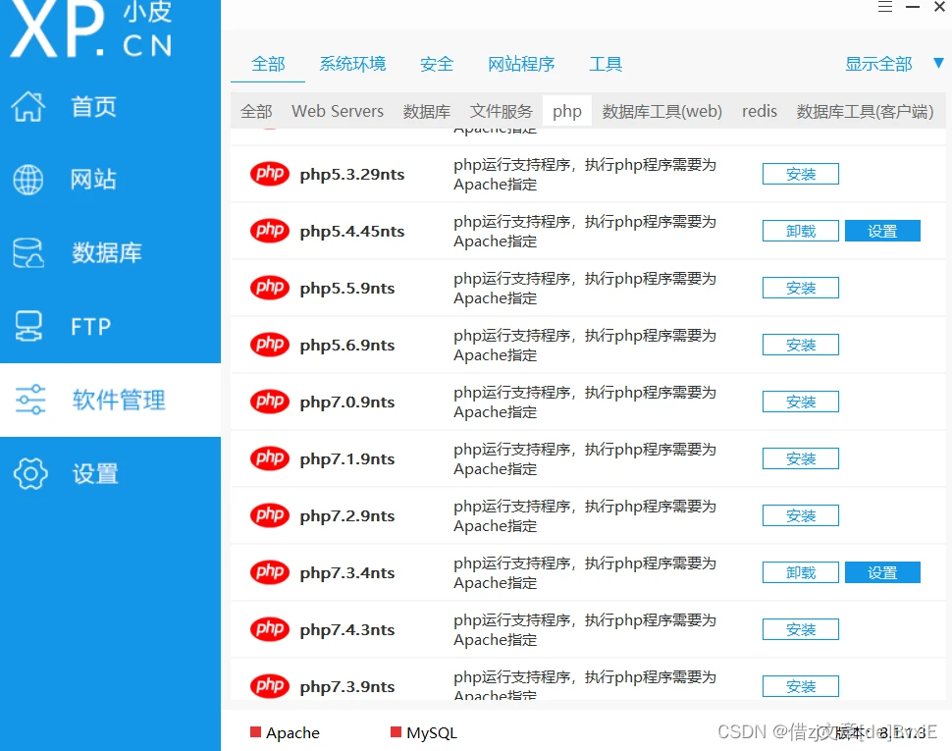Go to 网站 sidebar label
This screenshot has width=952, height=751.
(93, 180)
